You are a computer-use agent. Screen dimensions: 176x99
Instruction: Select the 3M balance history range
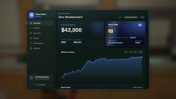pos(135,52)
